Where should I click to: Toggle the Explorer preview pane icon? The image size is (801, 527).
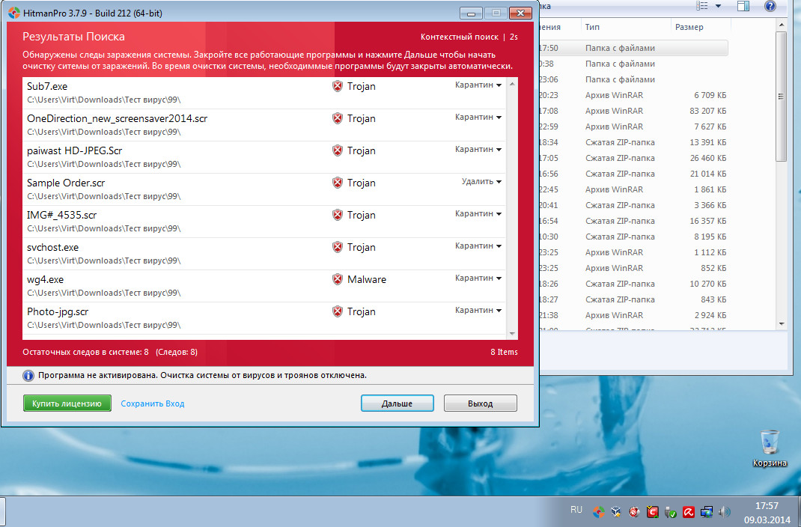click(x=743, y=7)
